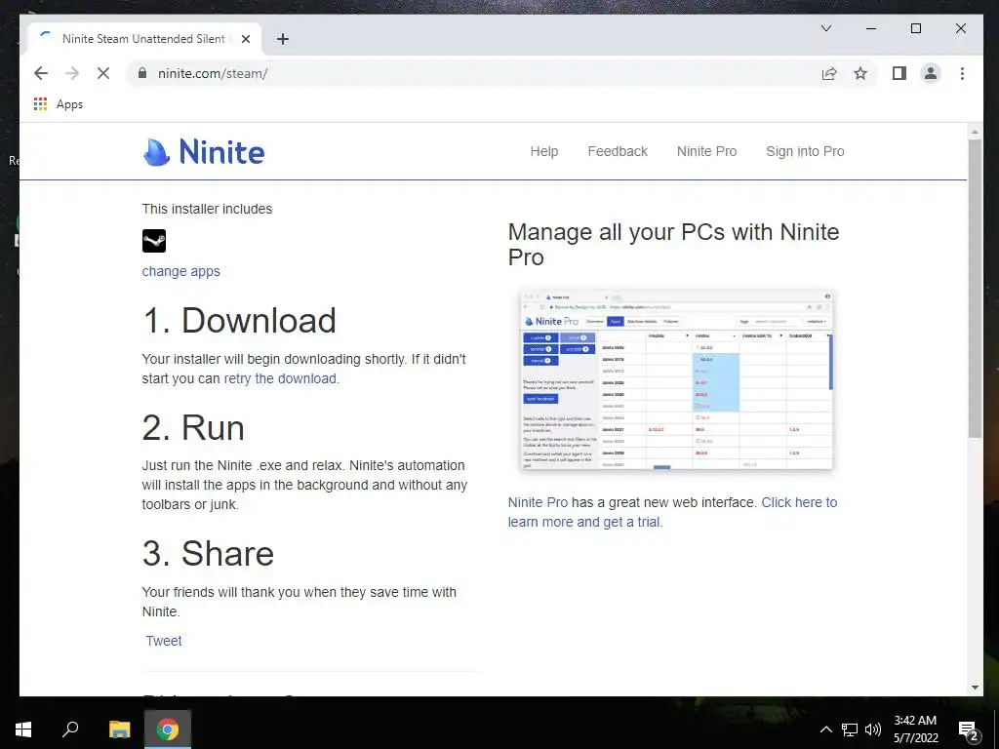Image resolution: width=999 pixels, height=749 pixels.
Task: Stop loading the page
Action: coord(103,73)
